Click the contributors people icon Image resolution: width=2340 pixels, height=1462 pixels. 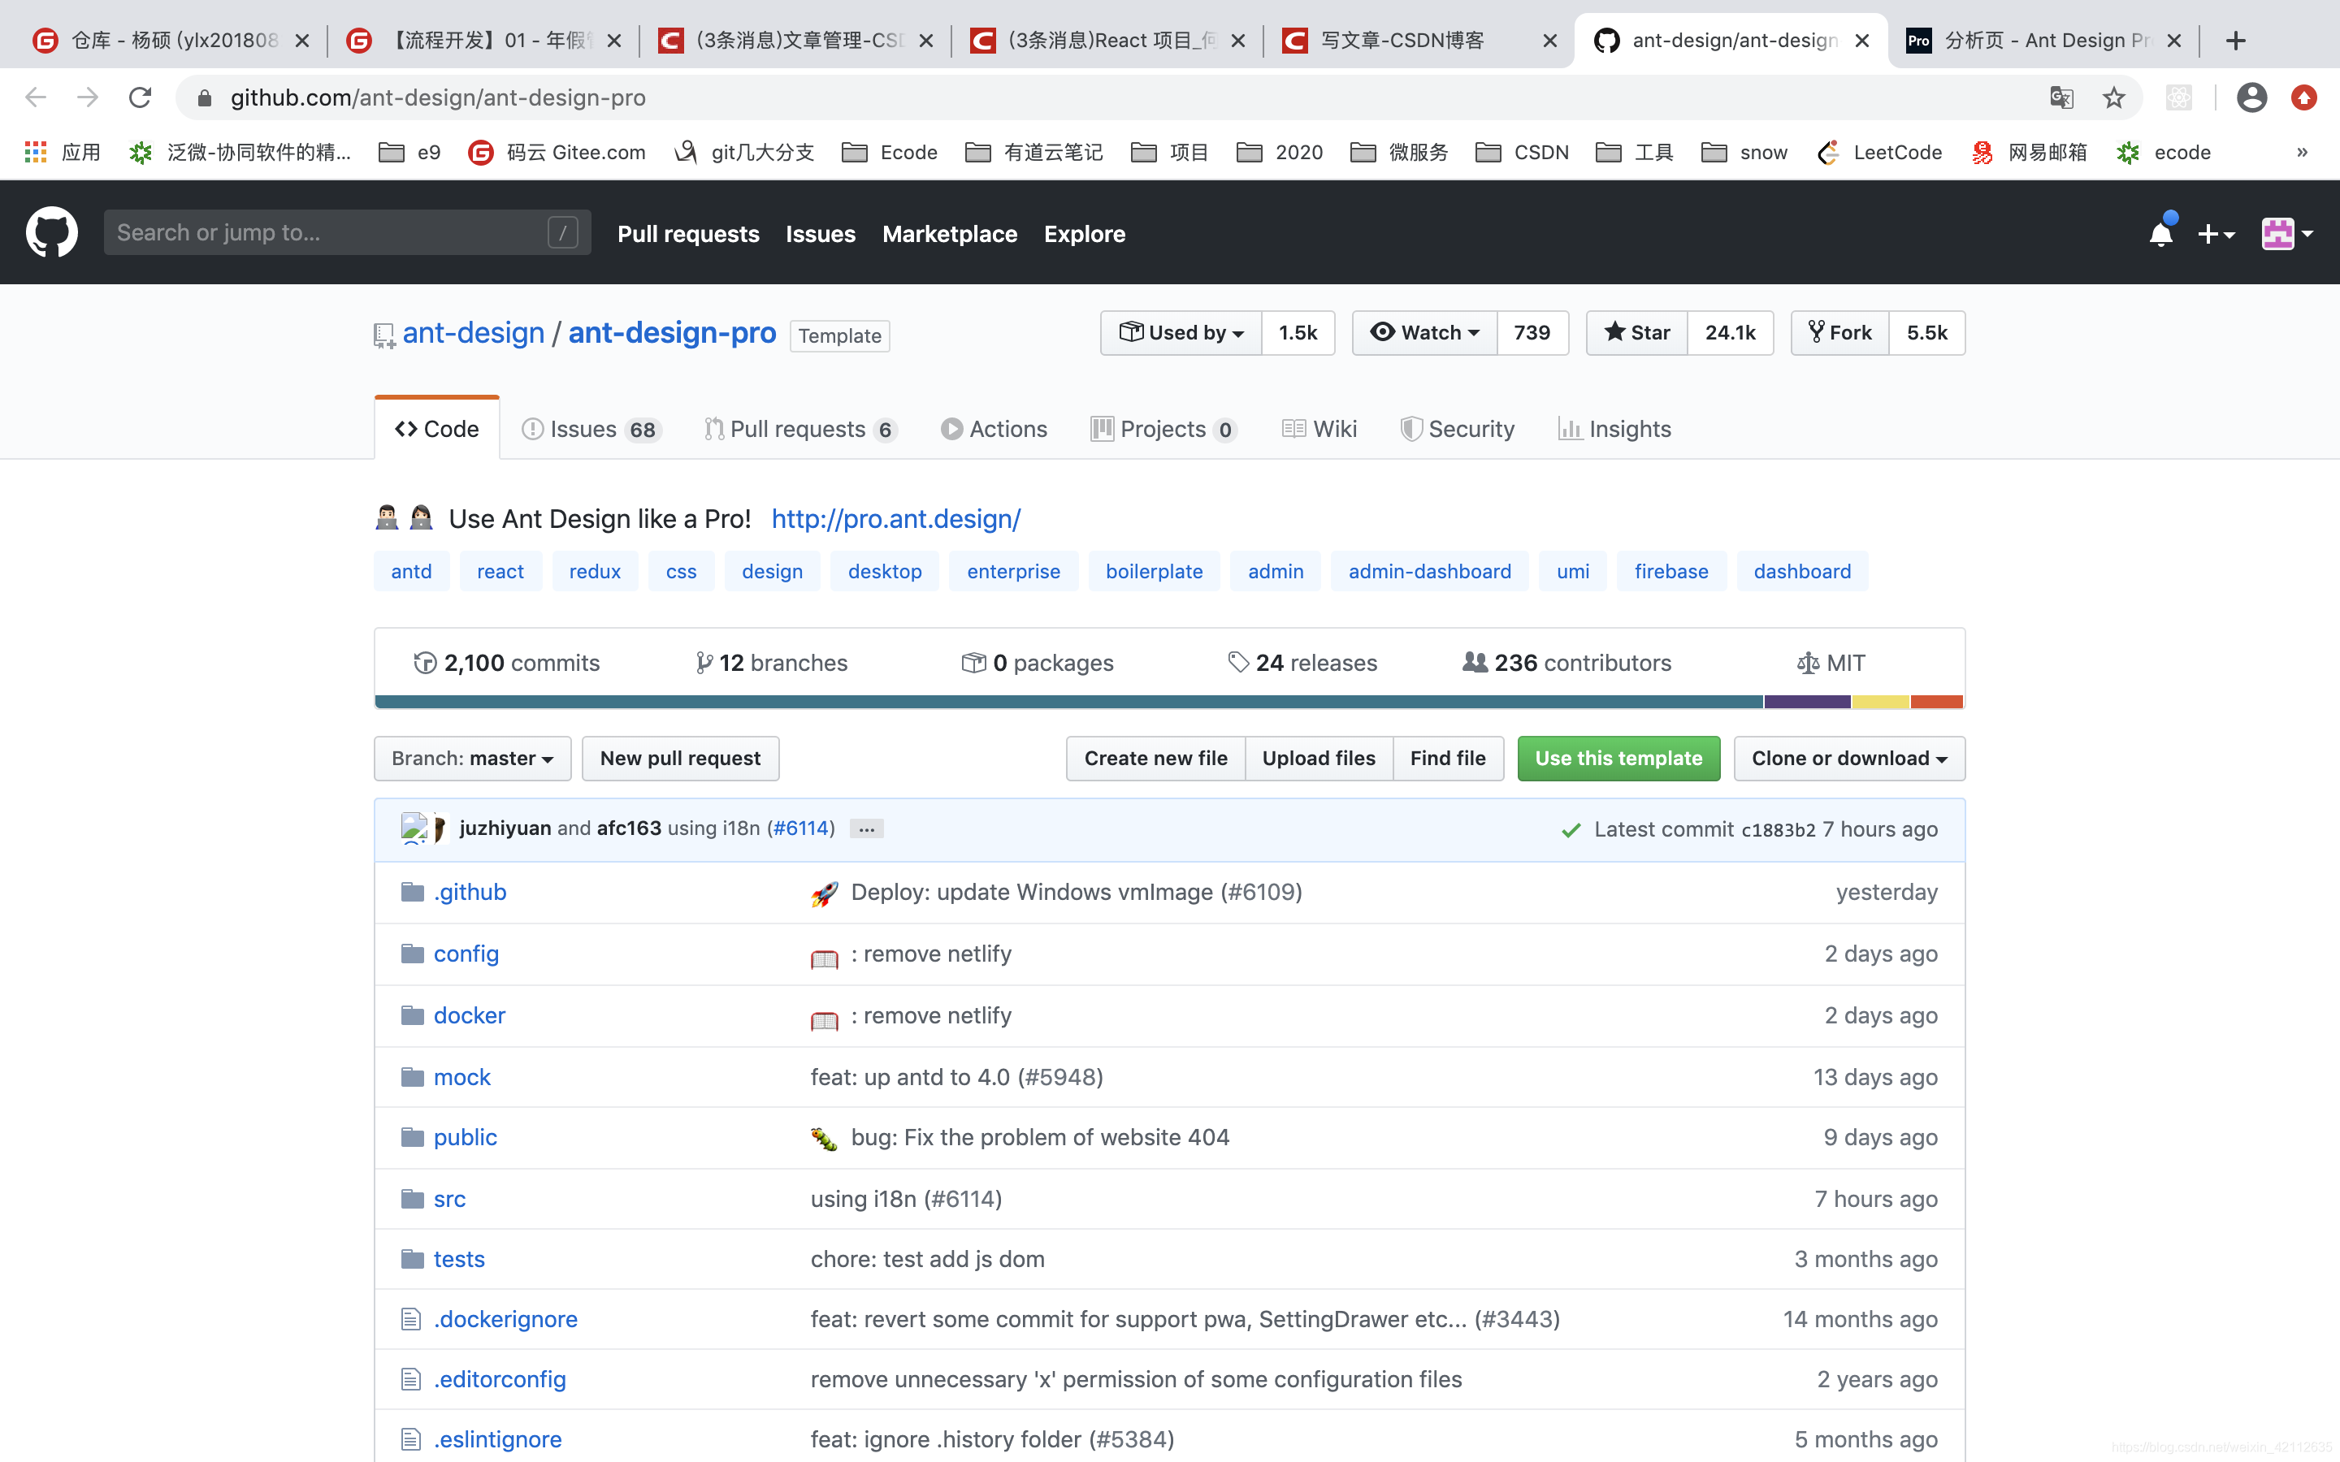pyautogui.click(x=1475, y=662)
